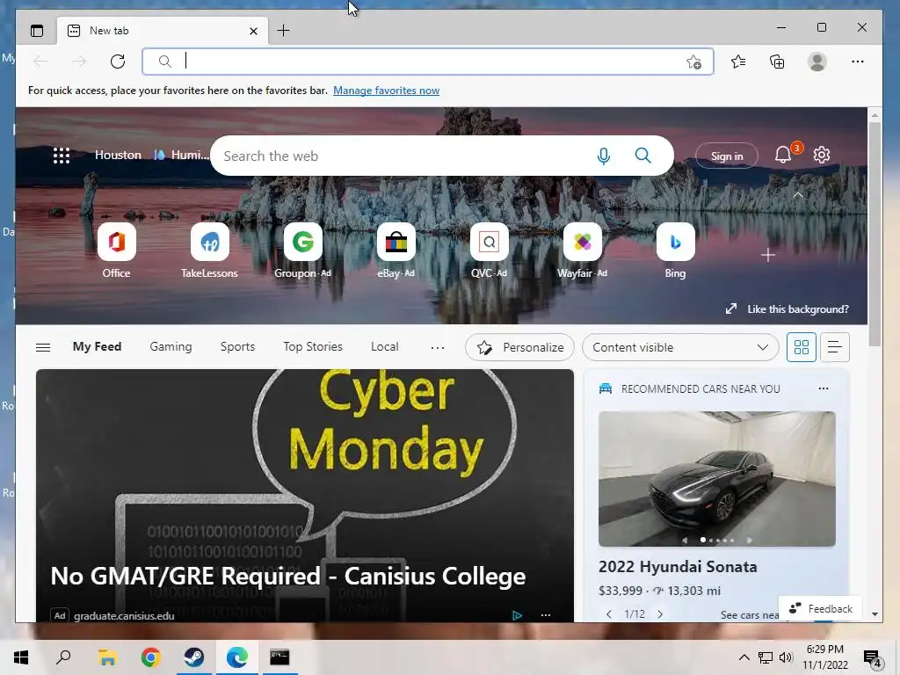Switch to Gaming tab
The image size is (900, 675).
click(x=171, y=346)
